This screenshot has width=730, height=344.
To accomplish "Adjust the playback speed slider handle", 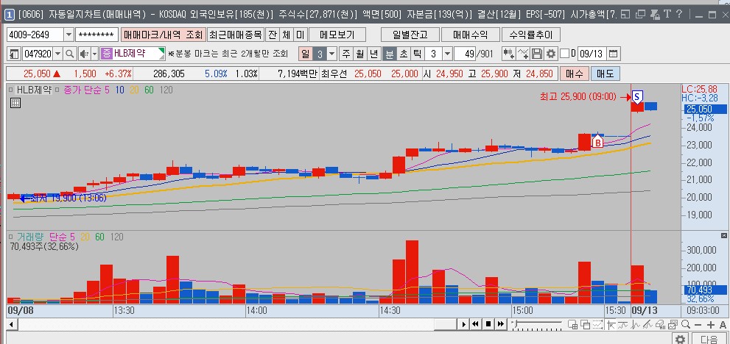I will click(x=514, y=323).
